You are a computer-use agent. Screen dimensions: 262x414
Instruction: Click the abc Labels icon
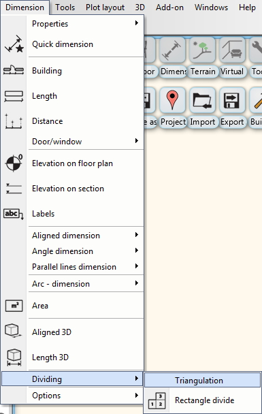(x=14, y=214)
